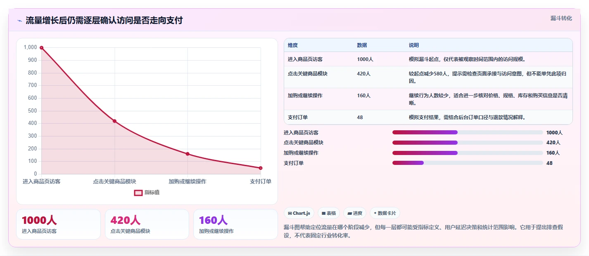Click the 加购或继续操作 progress bar
Screen dimensions: 589x256
click(x=468, y=153)
